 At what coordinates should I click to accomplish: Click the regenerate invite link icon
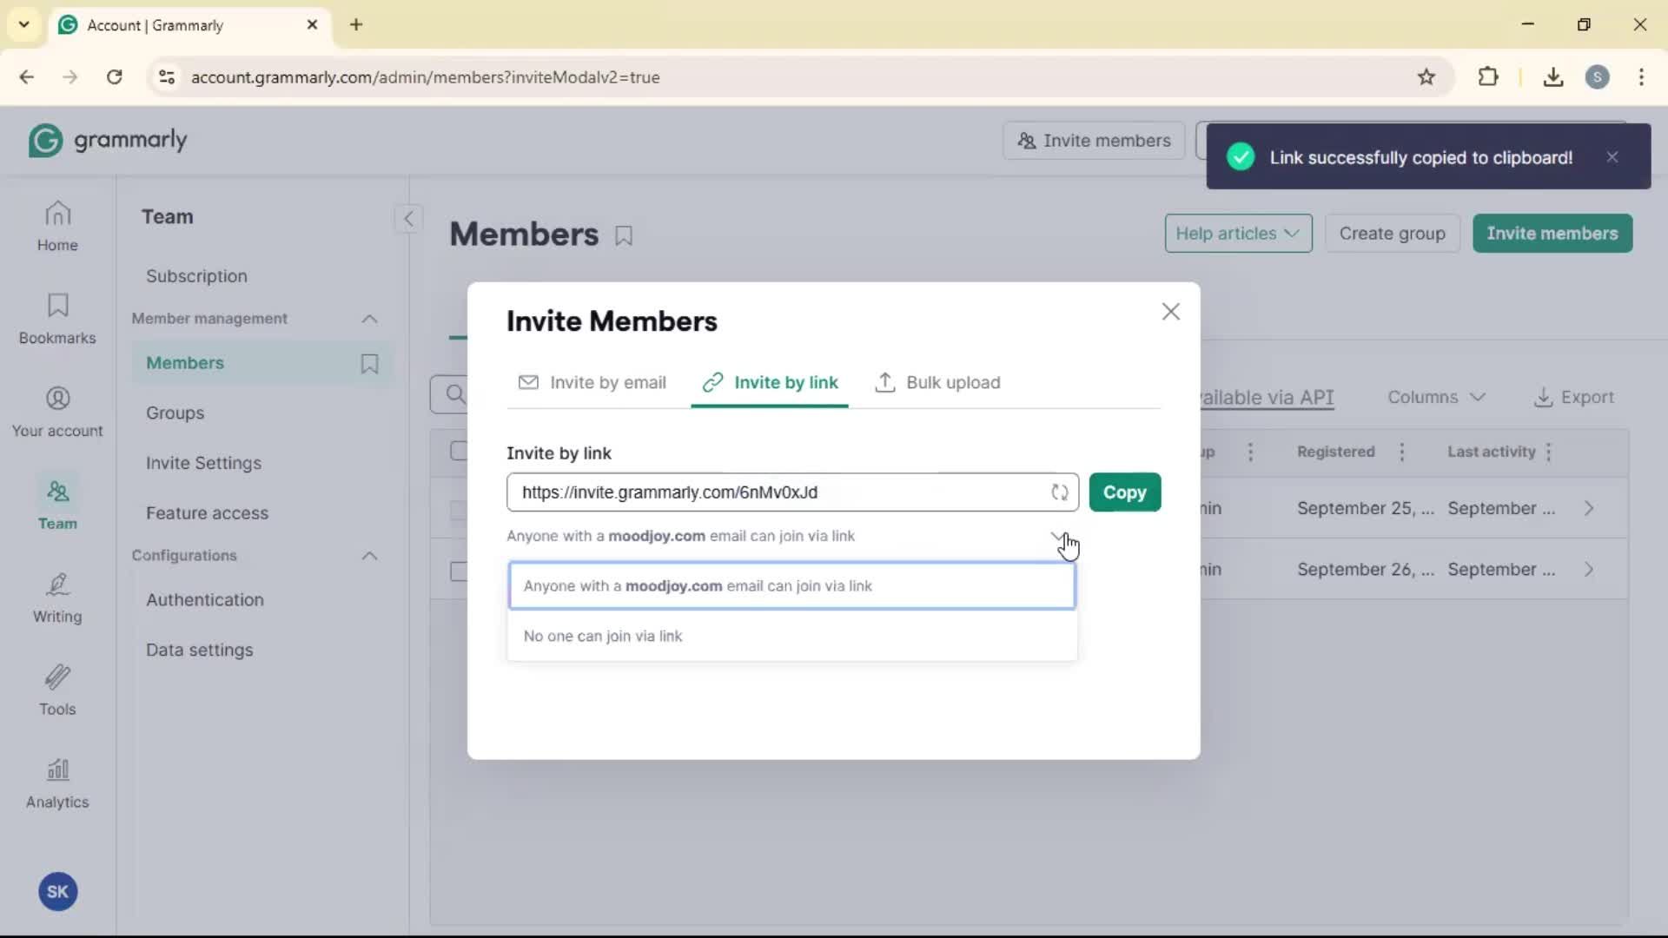(1059, 492)
